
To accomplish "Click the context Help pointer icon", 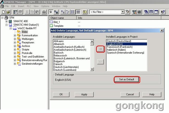I will [163, 12].
